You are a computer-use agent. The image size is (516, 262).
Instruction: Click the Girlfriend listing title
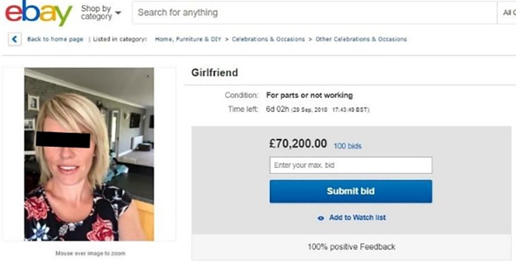point(215,73)
